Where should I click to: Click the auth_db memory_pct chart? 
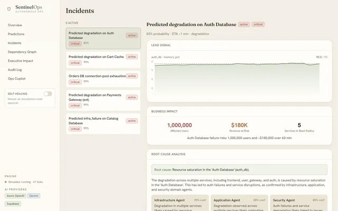tap(237, 78)
